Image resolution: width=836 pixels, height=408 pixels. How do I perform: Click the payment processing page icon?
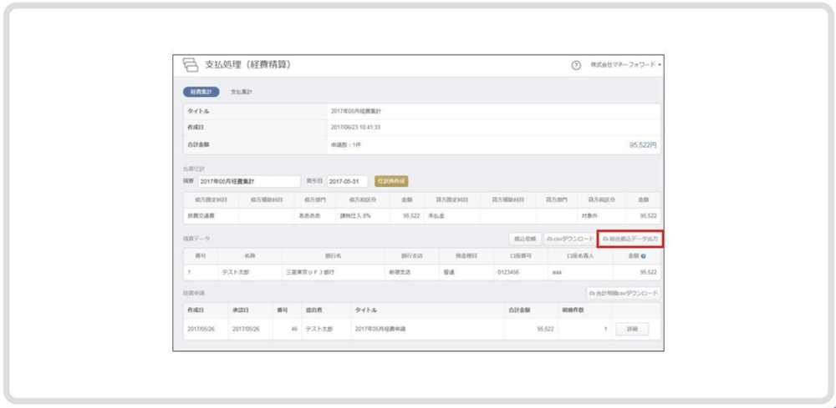(x=191, y=65)
